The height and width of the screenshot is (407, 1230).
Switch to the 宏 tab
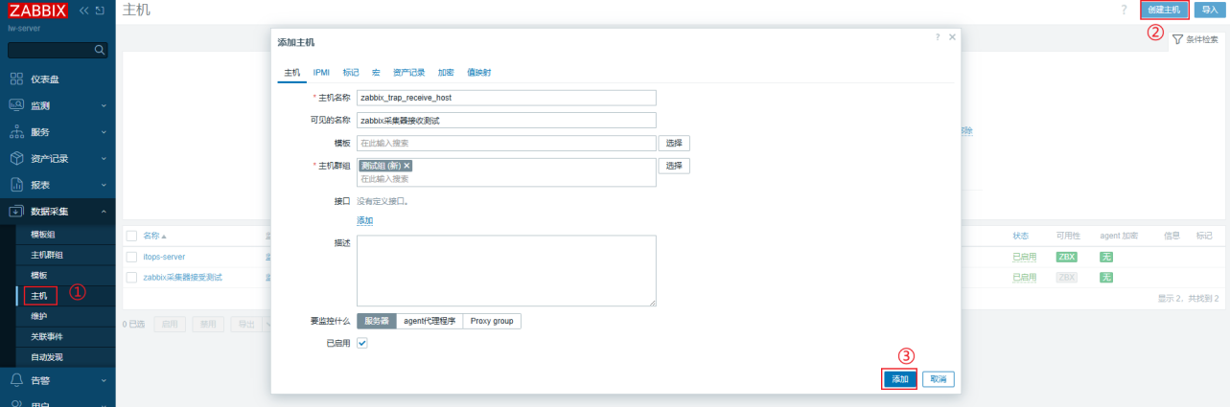coord(376,72)
